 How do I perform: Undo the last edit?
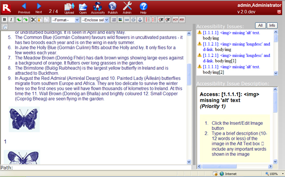click(19, 20)
